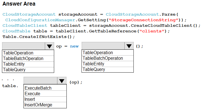Choose Execute from the method list
Image resolution: width=201 pixels, height=110 pixels.
point(45,94)
